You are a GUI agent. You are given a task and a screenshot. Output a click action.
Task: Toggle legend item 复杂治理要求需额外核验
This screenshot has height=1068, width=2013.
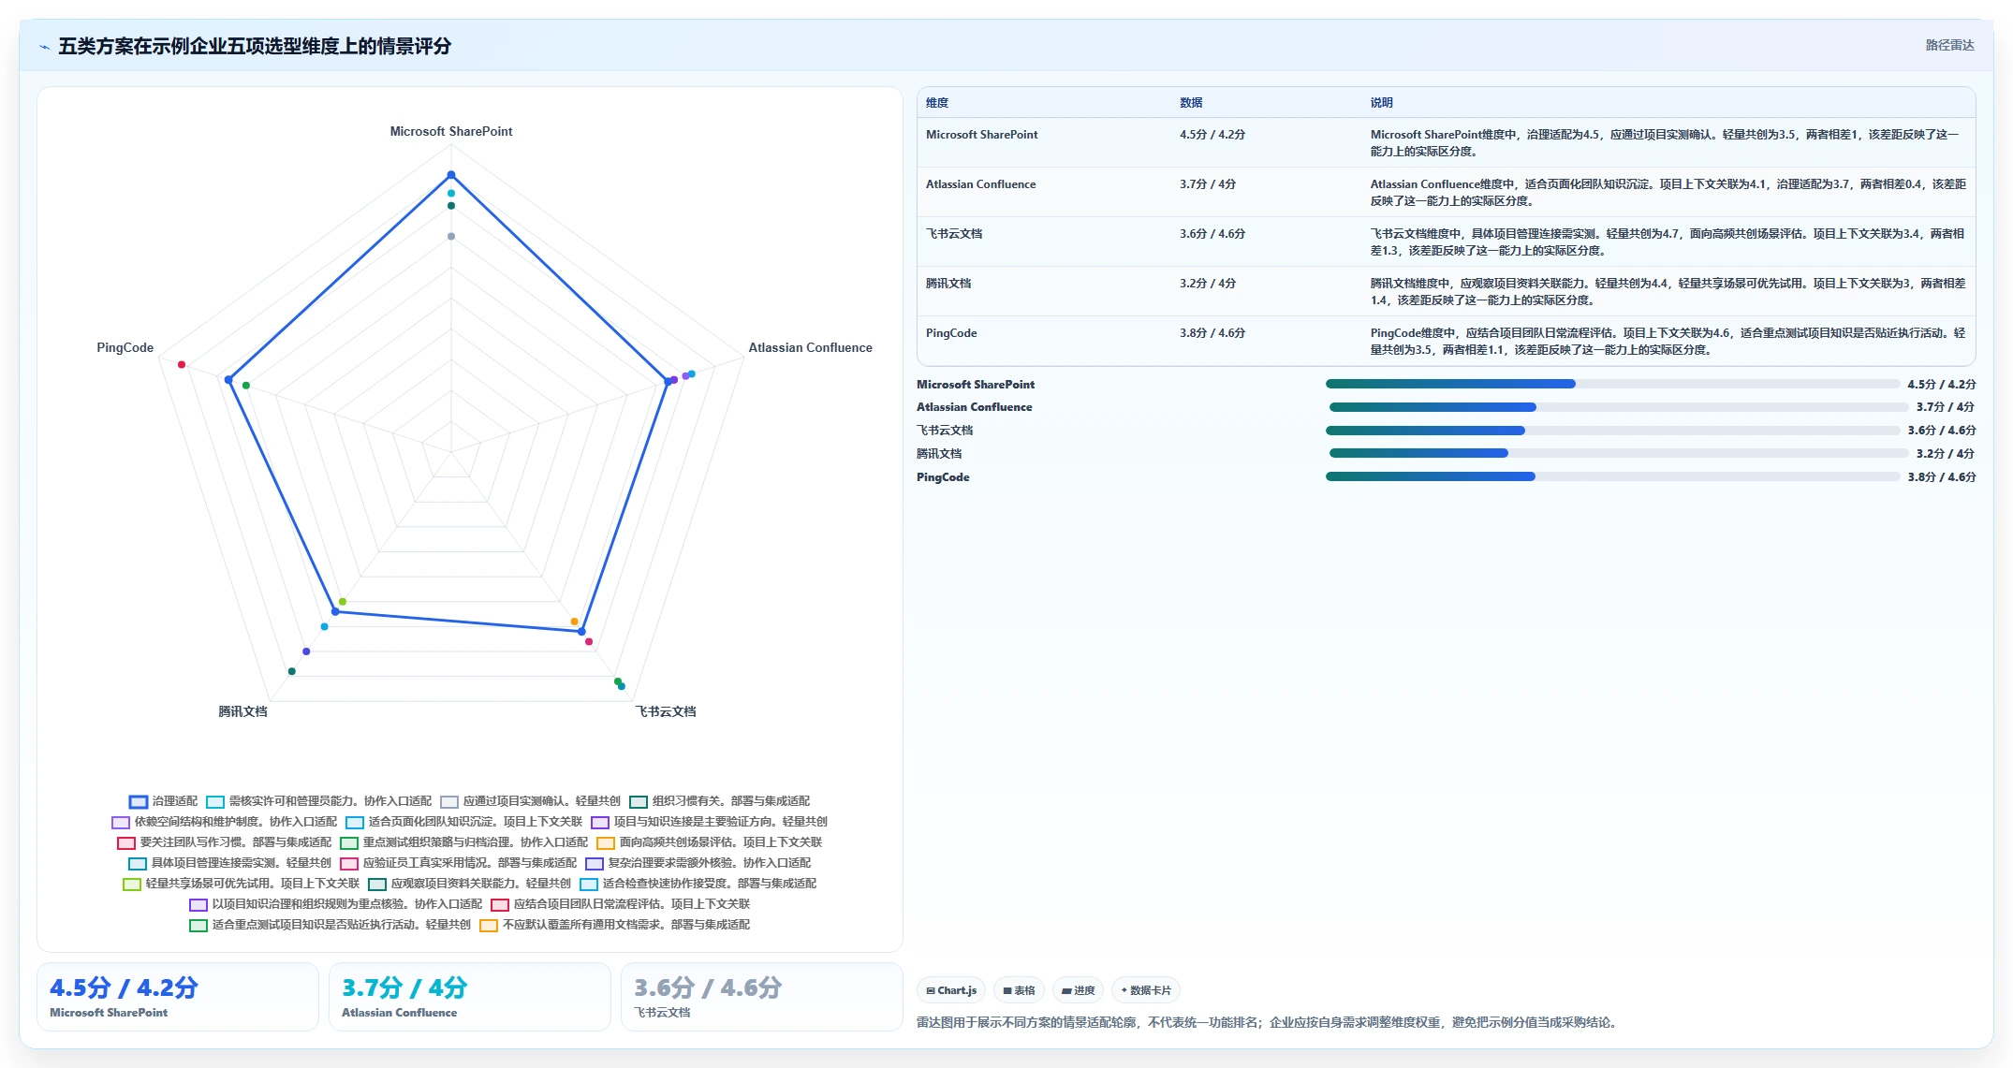pos(698,863)
